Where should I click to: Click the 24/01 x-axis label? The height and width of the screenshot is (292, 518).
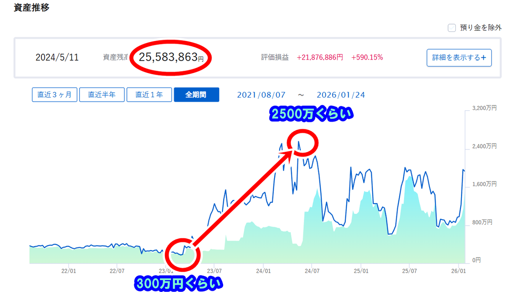point(263,271)
